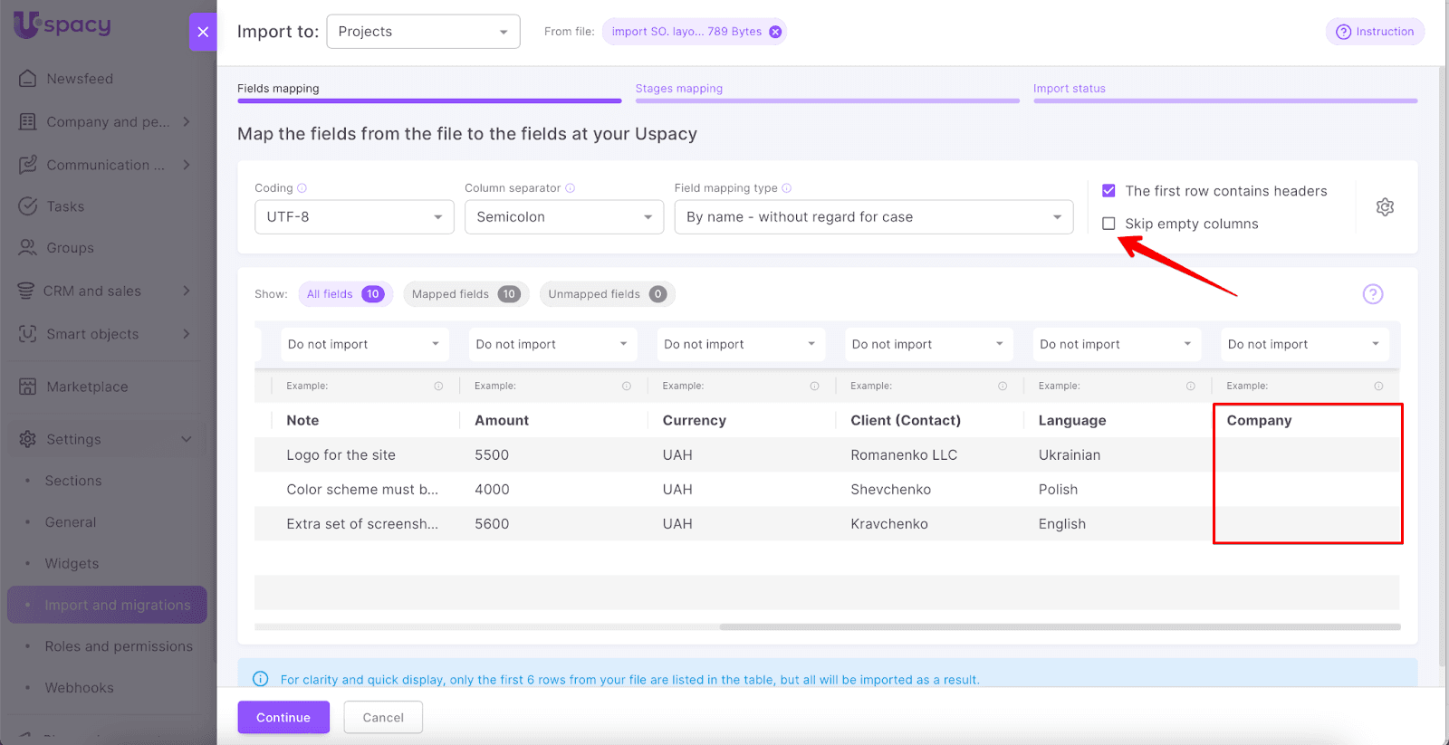
Task: Click the Continue button
Action: coord(283,718)
